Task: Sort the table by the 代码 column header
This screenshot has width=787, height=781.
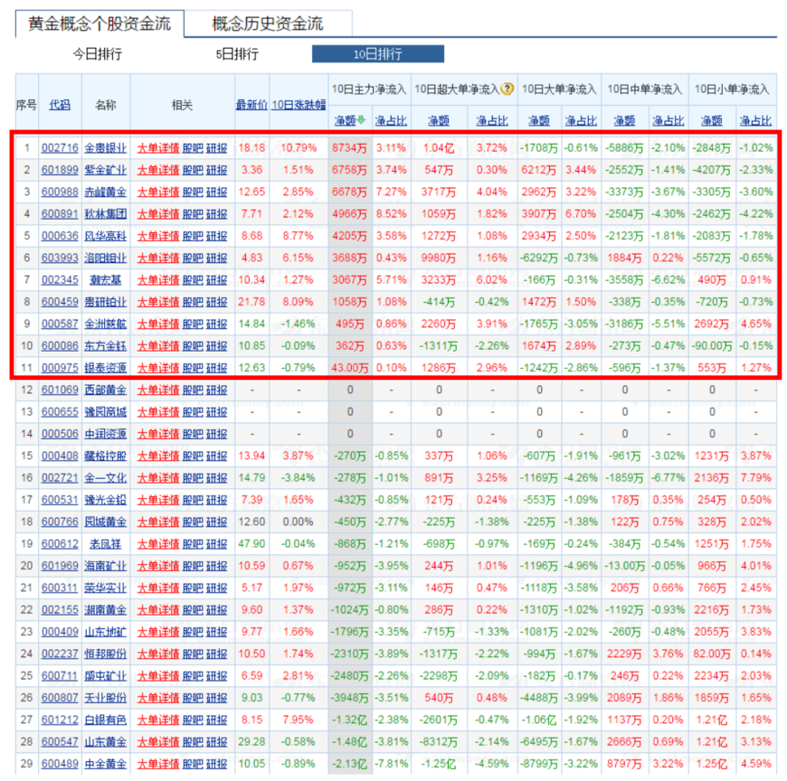Action: (x=60, y=105)
